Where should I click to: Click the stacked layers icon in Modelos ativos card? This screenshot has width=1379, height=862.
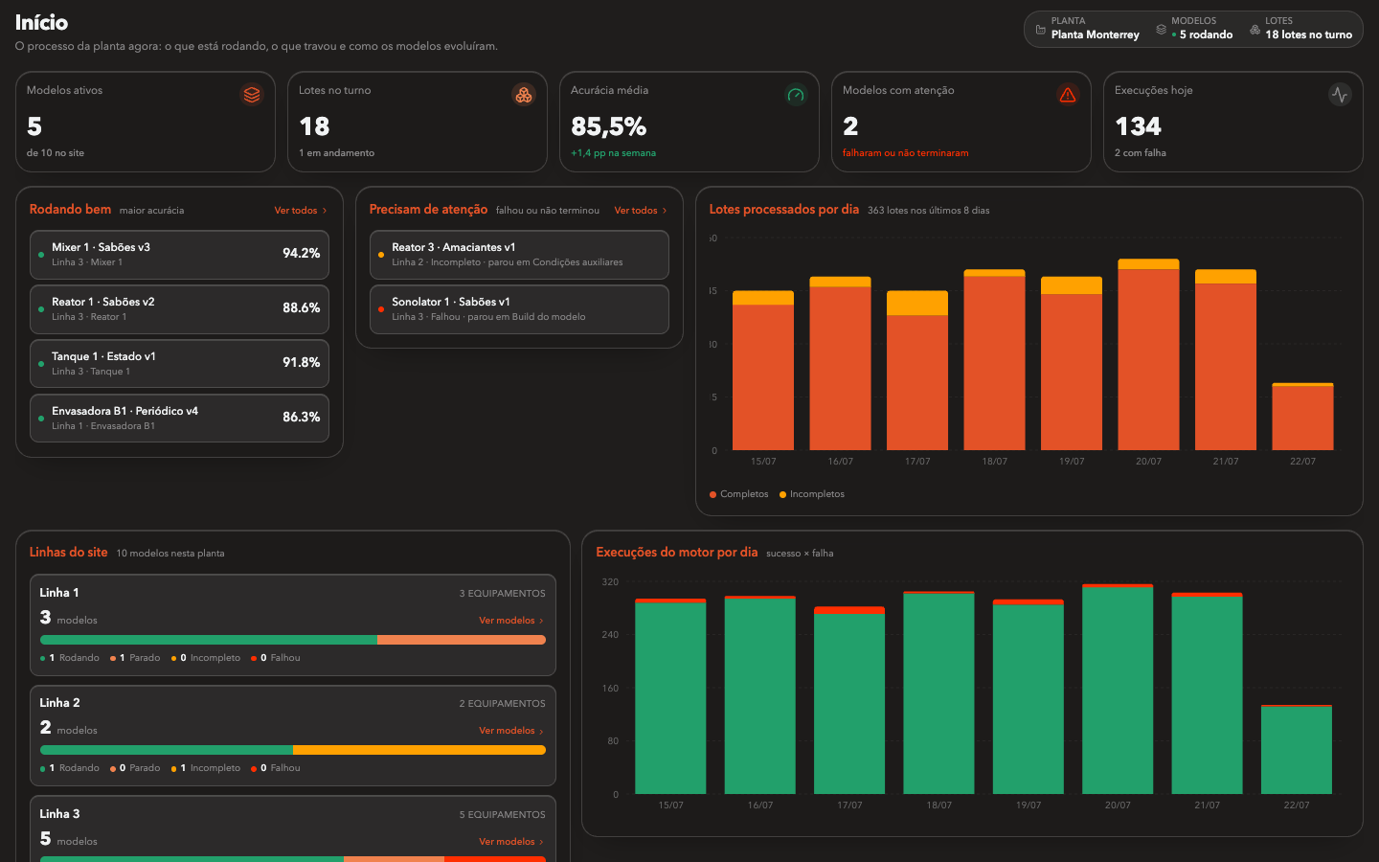(252, 95)
